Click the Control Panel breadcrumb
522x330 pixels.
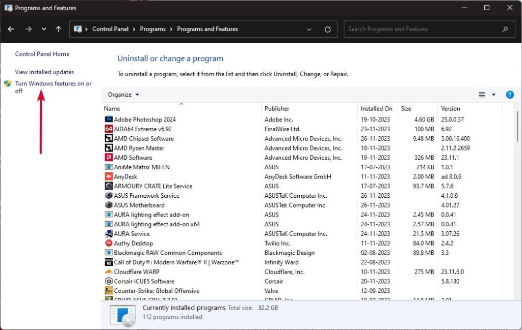(110, 29)
